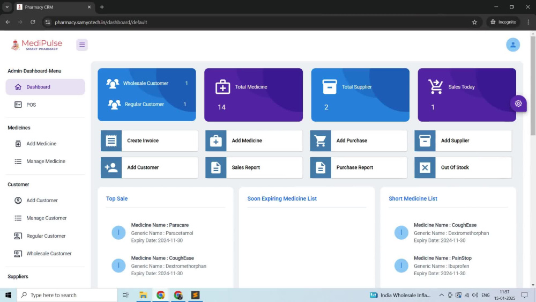
Task: Click the Sales Today cart icon
Action: point(435,86)
